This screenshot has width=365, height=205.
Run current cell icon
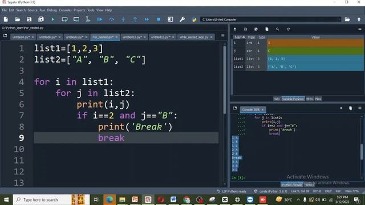(64, 19)
